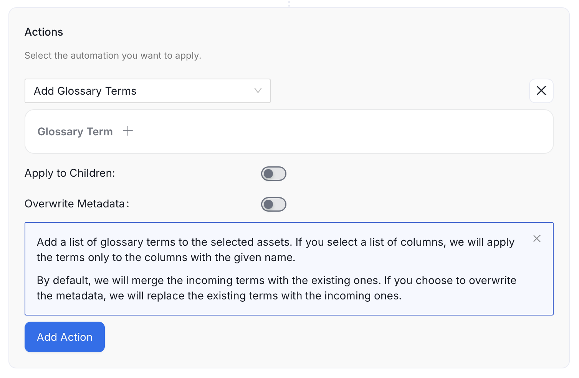Dismiss the glossary terms info message

pyautogui.click(x=537, y=238)
